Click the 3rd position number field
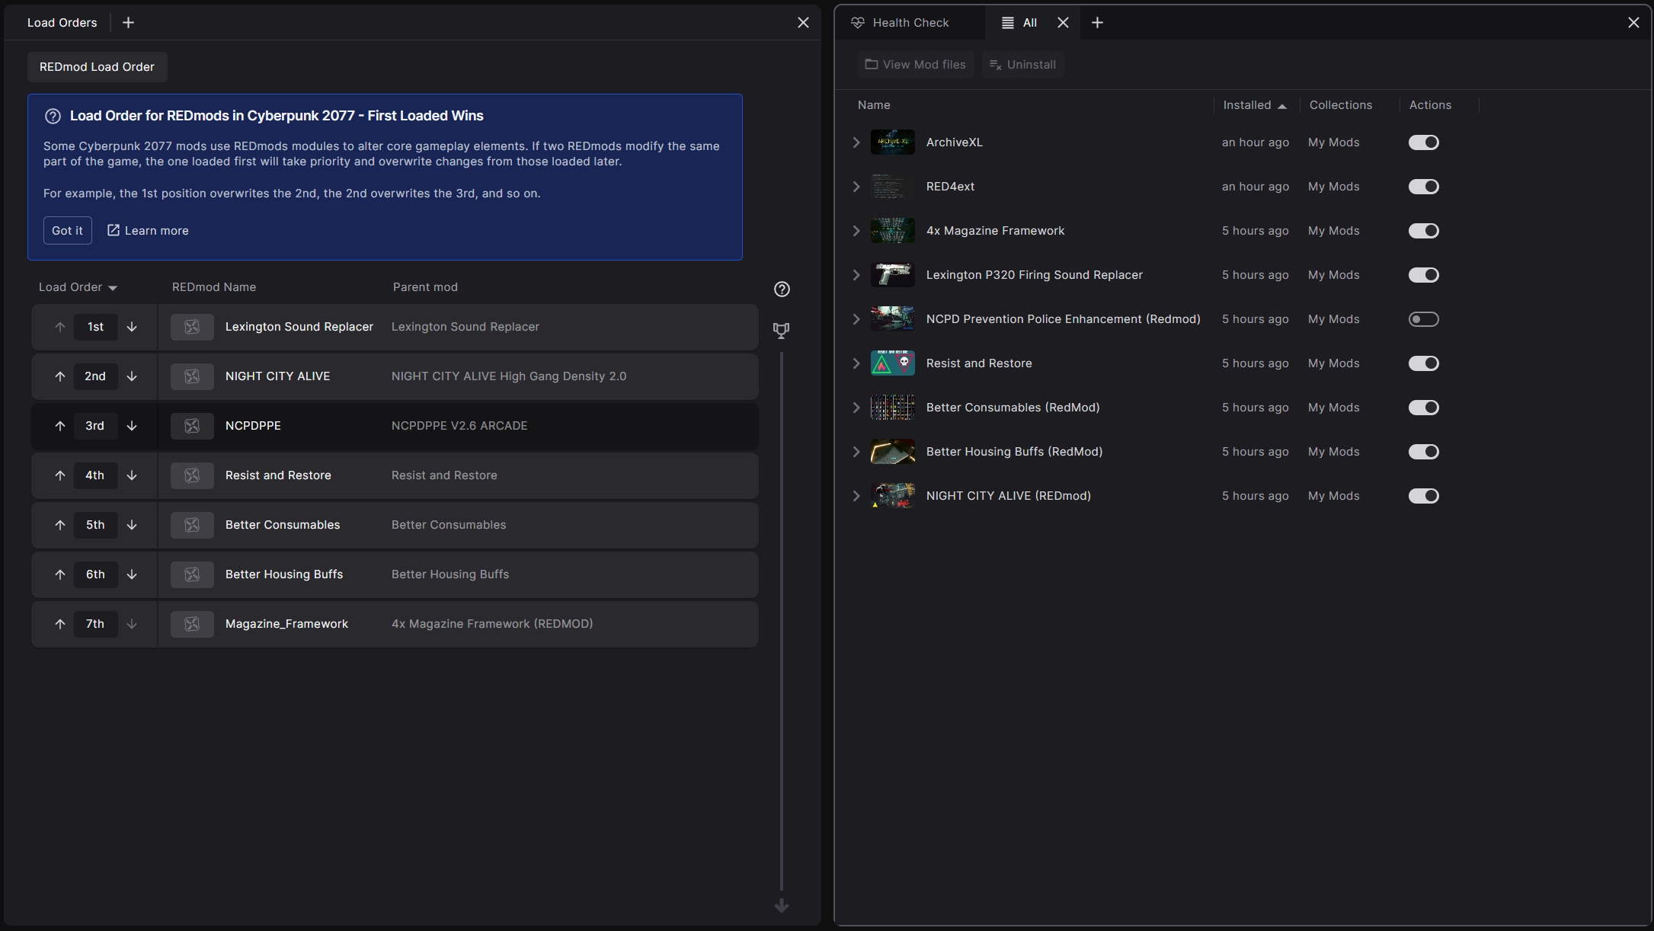Viewport: 1654px width, 931px height. click(95, 426)
